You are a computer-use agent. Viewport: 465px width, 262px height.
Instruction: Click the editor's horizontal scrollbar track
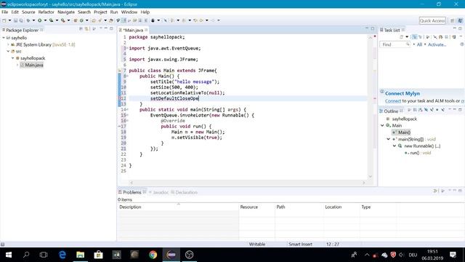247,183
